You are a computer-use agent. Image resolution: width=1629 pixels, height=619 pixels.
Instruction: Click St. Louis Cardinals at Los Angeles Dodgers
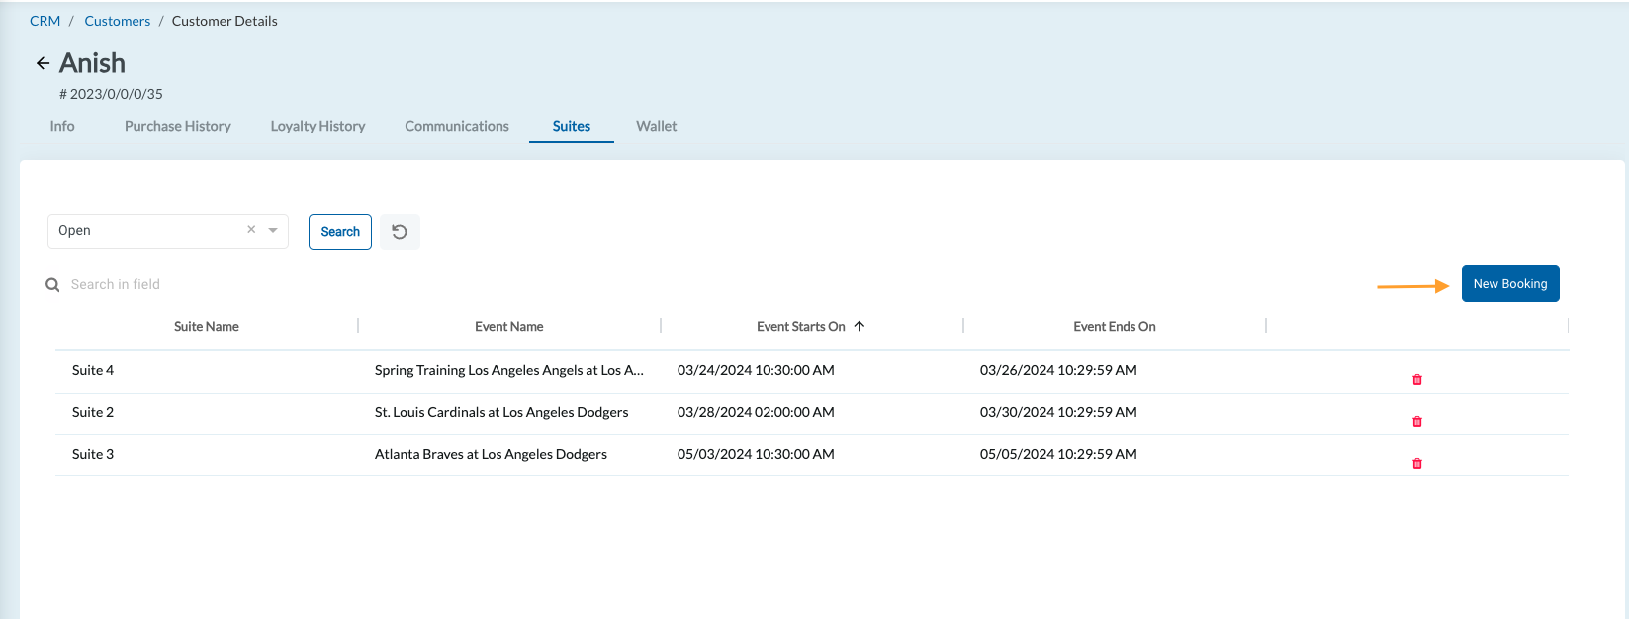click(x=501, y=412)
